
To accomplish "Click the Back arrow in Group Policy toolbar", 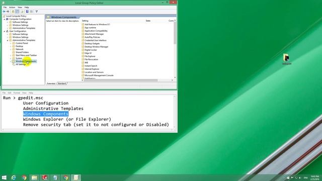I will coord(4,12).
